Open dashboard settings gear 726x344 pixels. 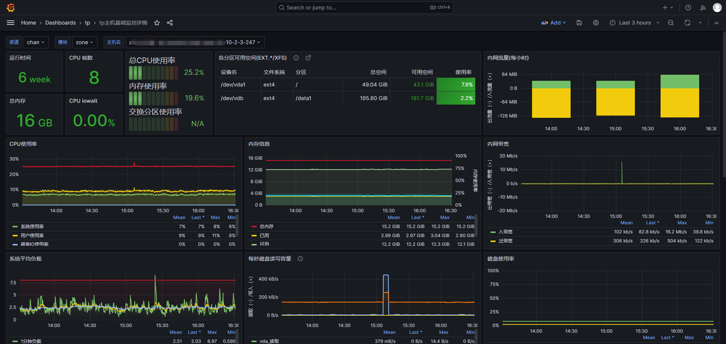596,23
